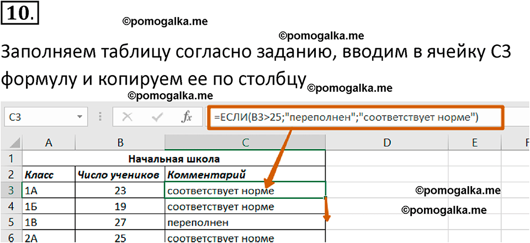Click header cell 'Класс'
Image resolution: width=530 pixels, height=243 pixels.
(x=49, y=175)
